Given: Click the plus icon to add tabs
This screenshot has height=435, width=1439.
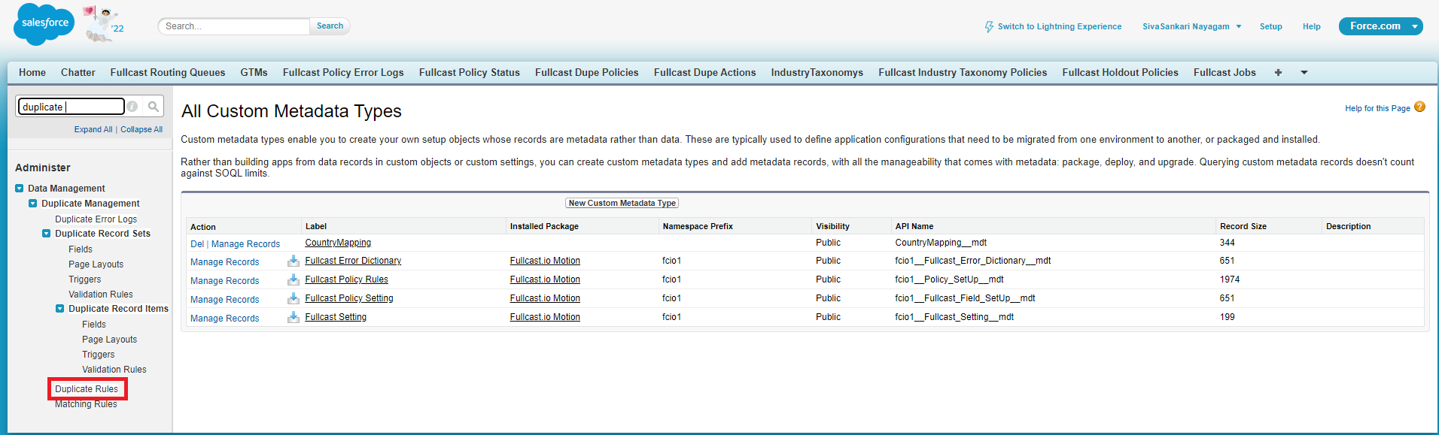Looking at the screenshot, I should 1278,73.
